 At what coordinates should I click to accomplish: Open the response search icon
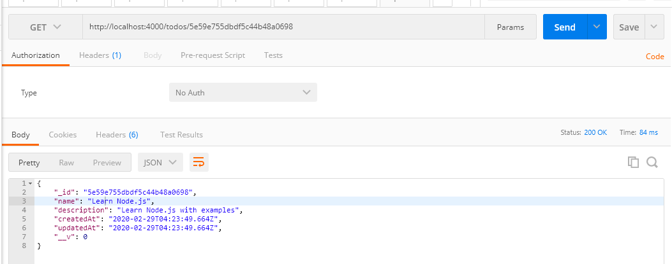652,162
